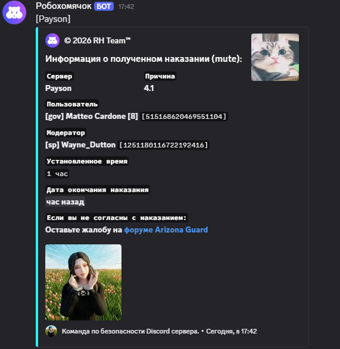This screenshot has height=349, width=340.
Task: Click the [gov] Matteo Cardone [8] user name
Action: (x=92, y=116)
